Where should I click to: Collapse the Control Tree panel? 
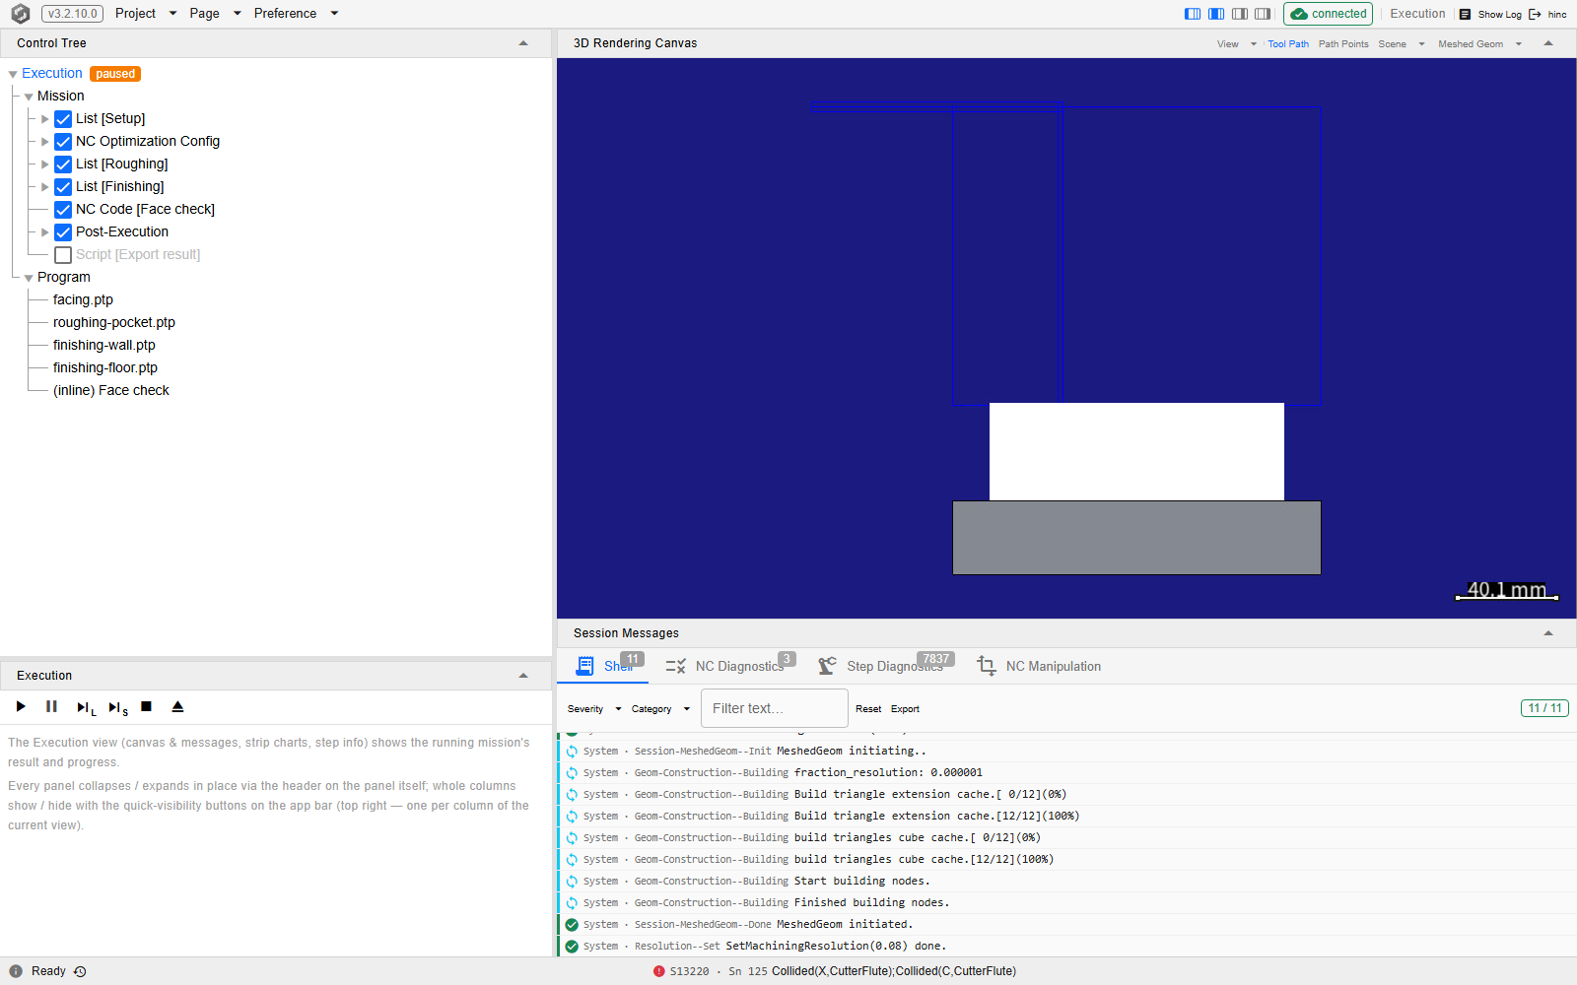[523, 43]
